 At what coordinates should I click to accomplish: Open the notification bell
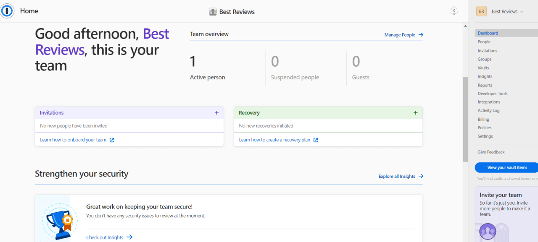tap(454, 10)
